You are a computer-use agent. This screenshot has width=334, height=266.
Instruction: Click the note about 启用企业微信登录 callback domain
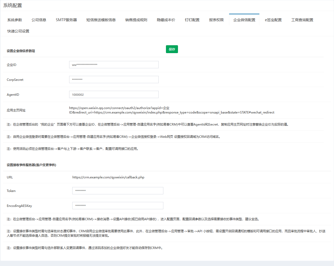pyautogui.click(x=114, y=137)
